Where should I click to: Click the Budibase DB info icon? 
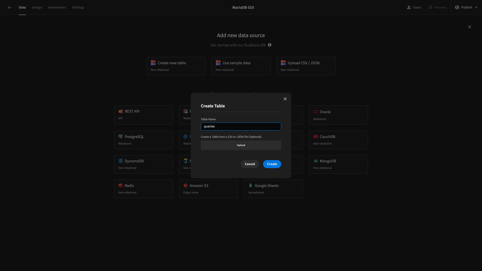[x=269, y=45]
